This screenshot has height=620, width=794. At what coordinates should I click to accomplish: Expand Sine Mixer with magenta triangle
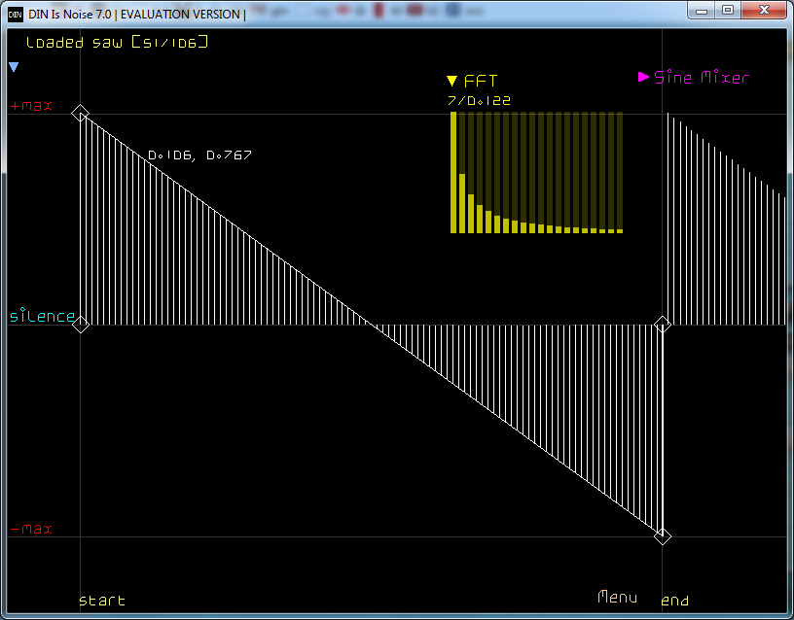(643, 77)
